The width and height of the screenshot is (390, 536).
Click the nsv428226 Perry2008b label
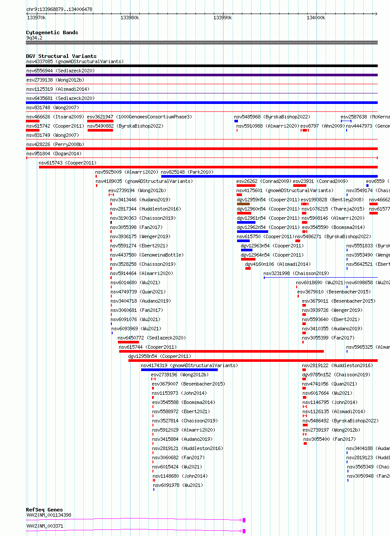(x=55, y=144)
